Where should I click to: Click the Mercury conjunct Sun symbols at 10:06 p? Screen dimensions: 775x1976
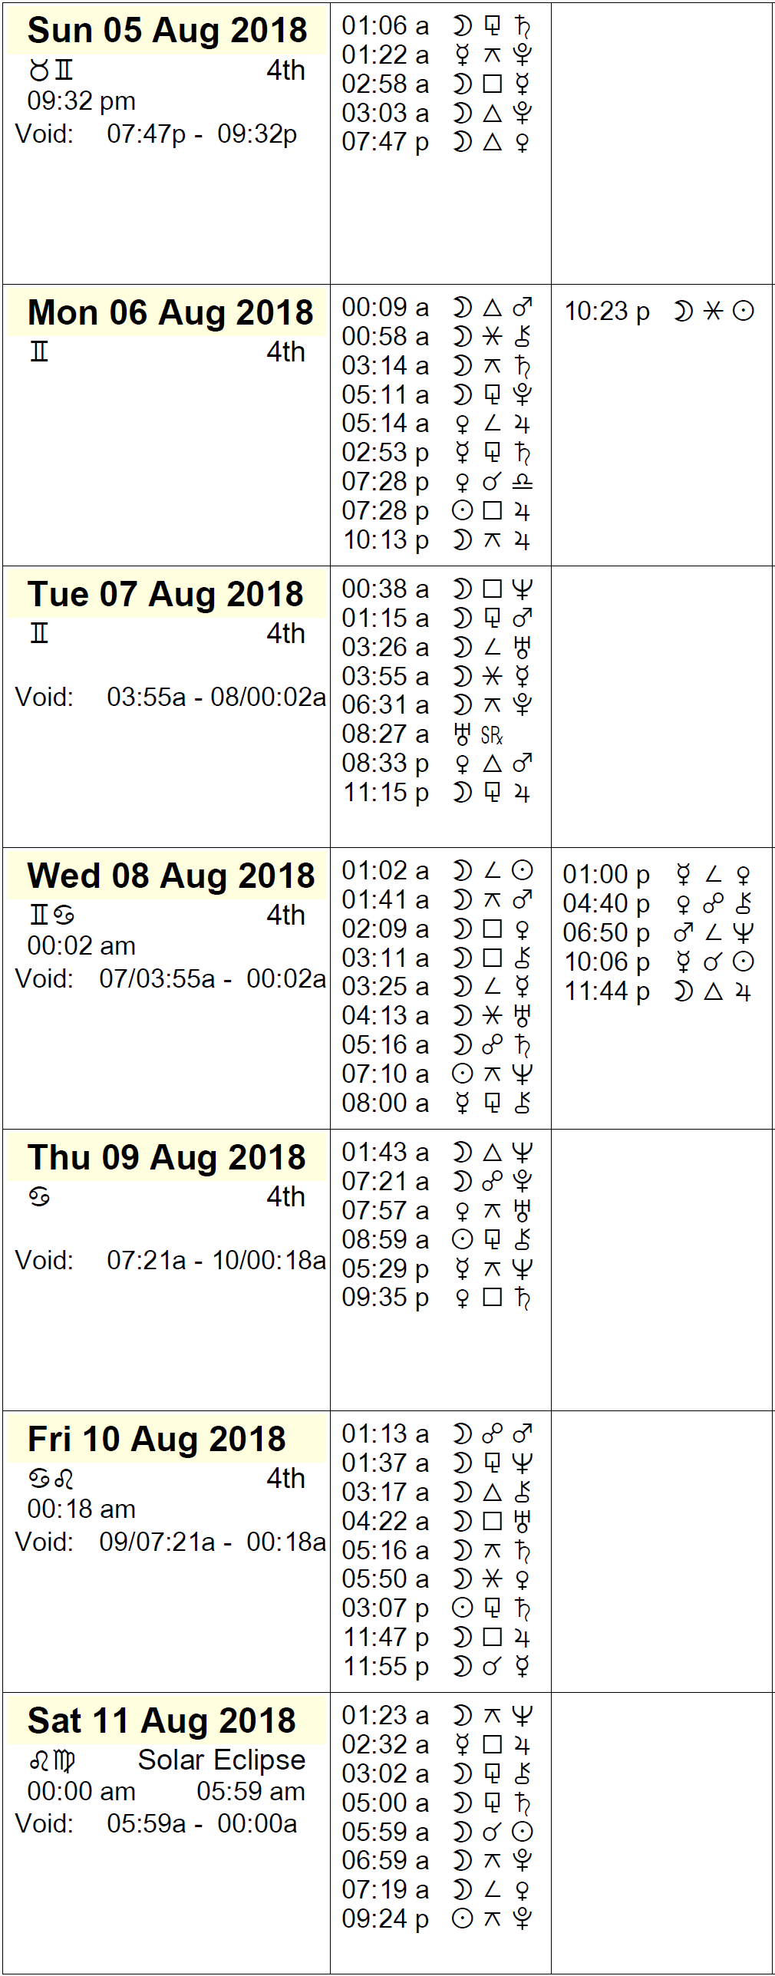coord(713,962)
